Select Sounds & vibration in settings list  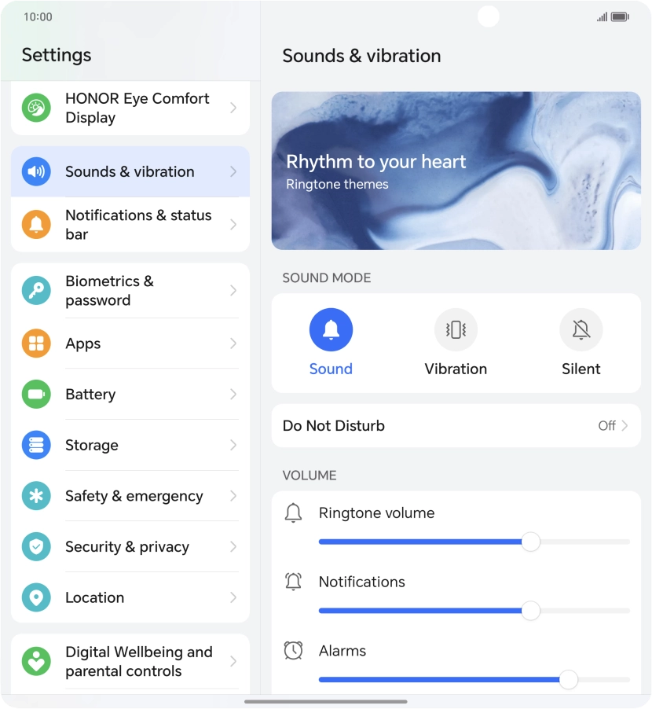130,171
